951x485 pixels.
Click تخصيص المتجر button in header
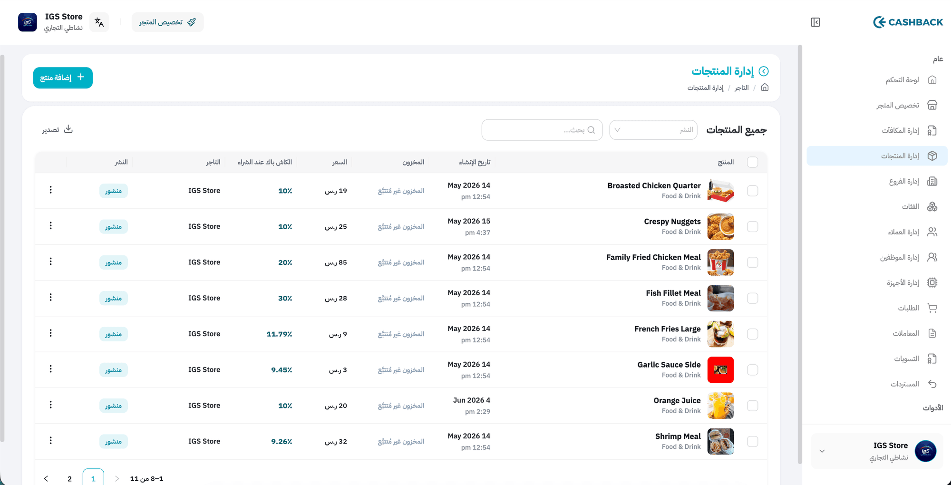pyautogui.click(x=167, y=22)
